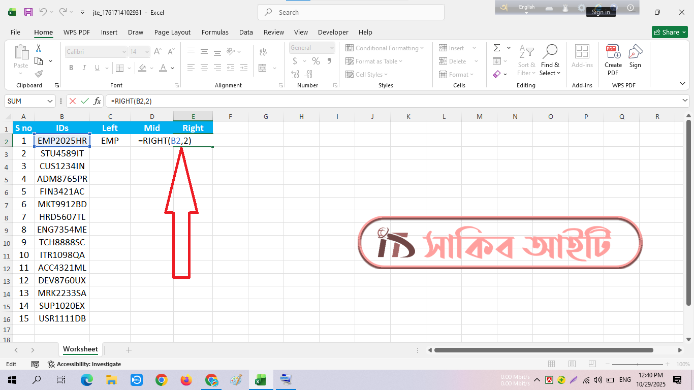
Task: Select cell B3 containing STU4589IT
Action: [62, 153]
